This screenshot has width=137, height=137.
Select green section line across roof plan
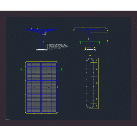(41, 70)
